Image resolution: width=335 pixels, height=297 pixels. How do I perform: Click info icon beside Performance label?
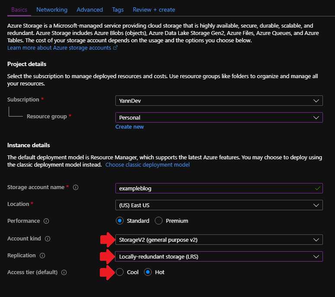(x=46, y=221)
